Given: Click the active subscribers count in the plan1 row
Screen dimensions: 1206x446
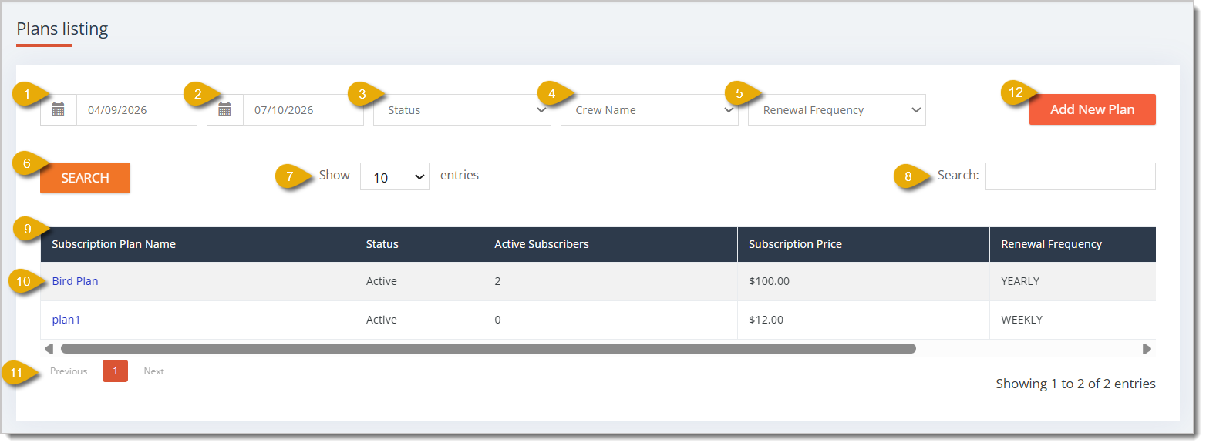Looking at the screenshot, I should coord(497,320).
